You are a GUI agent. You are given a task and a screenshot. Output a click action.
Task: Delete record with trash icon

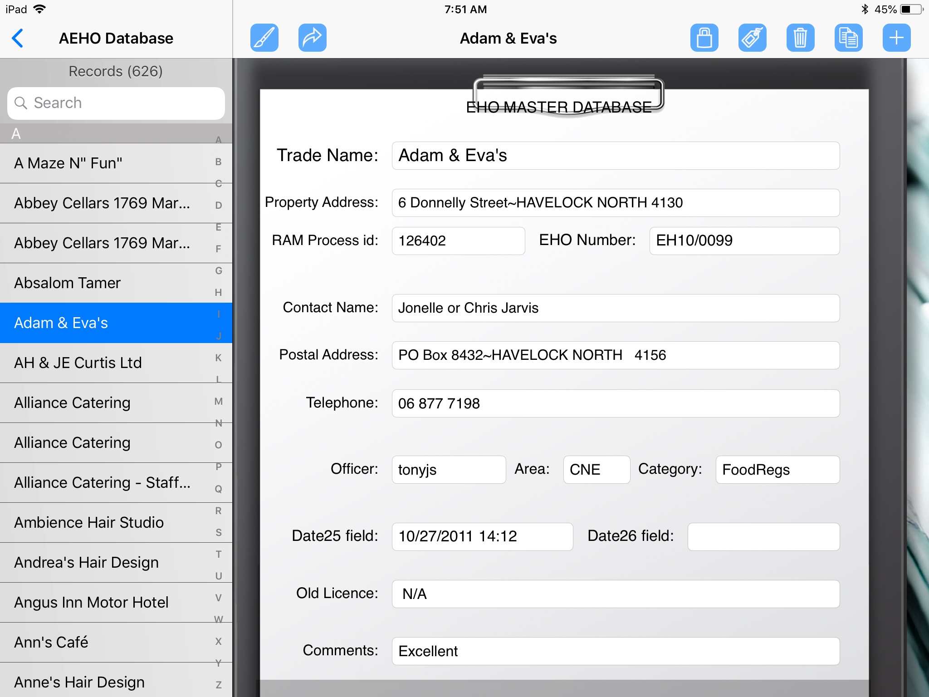click(800, 38)
